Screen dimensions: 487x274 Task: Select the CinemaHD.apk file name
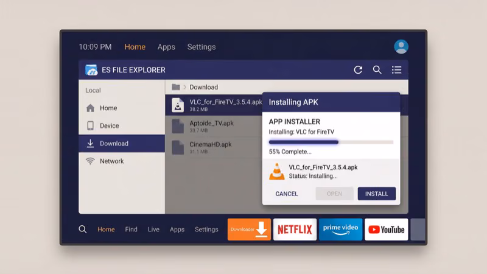click(x=211, y=144)
